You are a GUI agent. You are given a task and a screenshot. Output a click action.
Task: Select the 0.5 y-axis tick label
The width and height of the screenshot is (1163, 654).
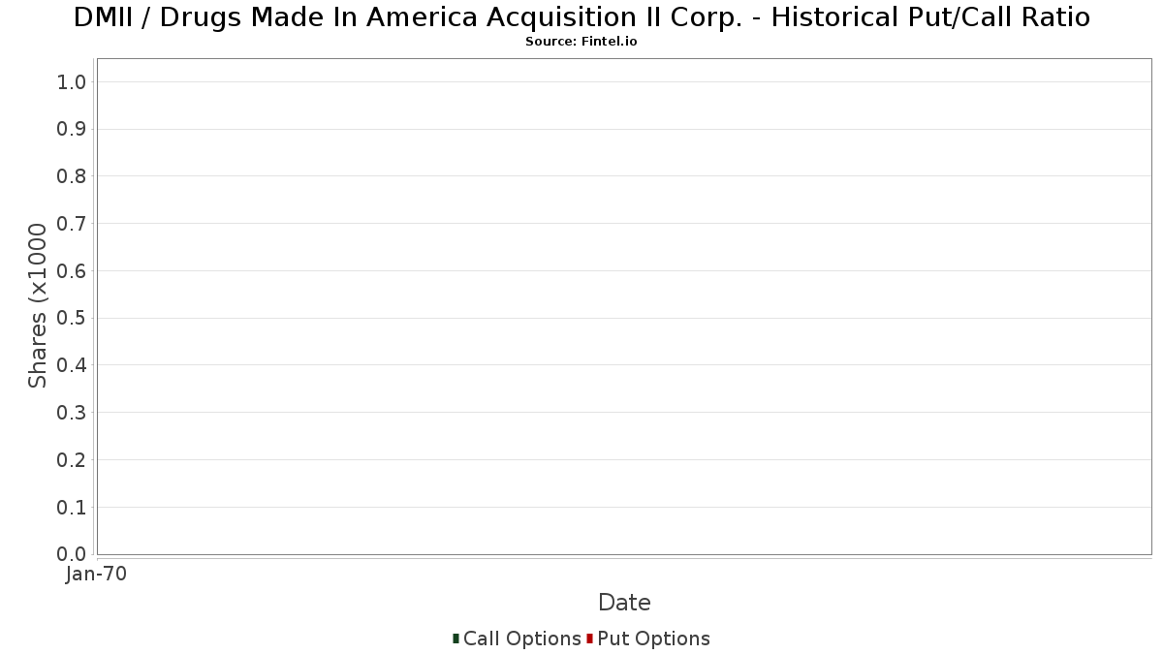point(72,318)
